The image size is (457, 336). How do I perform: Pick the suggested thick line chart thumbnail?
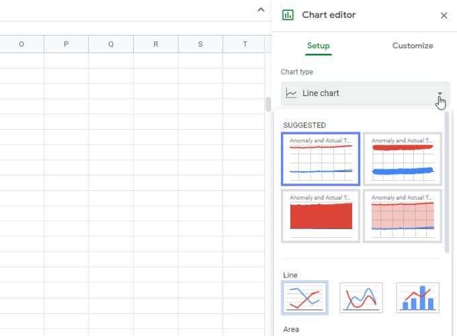[x=403, y=159]
